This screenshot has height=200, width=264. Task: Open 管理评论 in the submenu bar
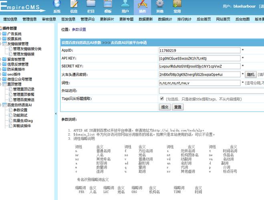pos(88,19)
